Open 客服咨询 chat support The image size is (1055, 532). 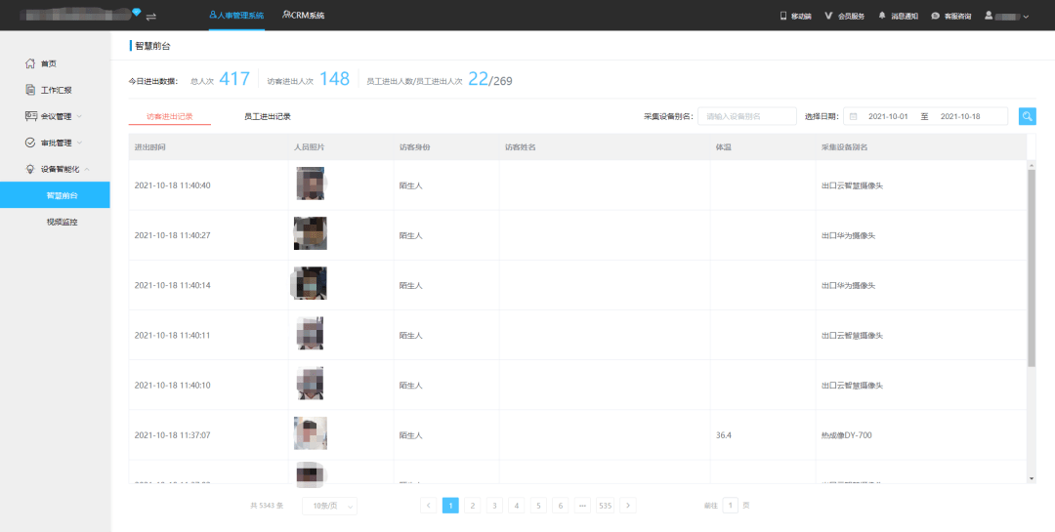pos(950,16)
